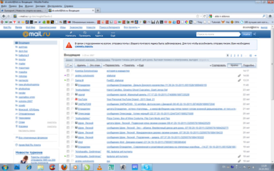Open the VLC cone icon in taskbar
Image resolution: width=274 pixels, height=171 pixels.
[99, 167]
